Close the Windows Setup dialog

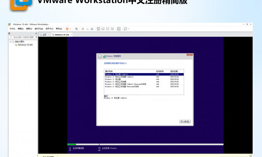point(190,55)
